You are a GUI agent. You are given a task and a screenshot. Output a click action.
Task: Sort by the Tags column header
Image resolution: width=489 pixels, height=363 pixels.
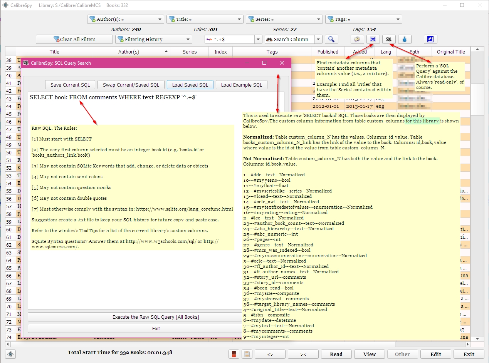(x=272, y=52)
